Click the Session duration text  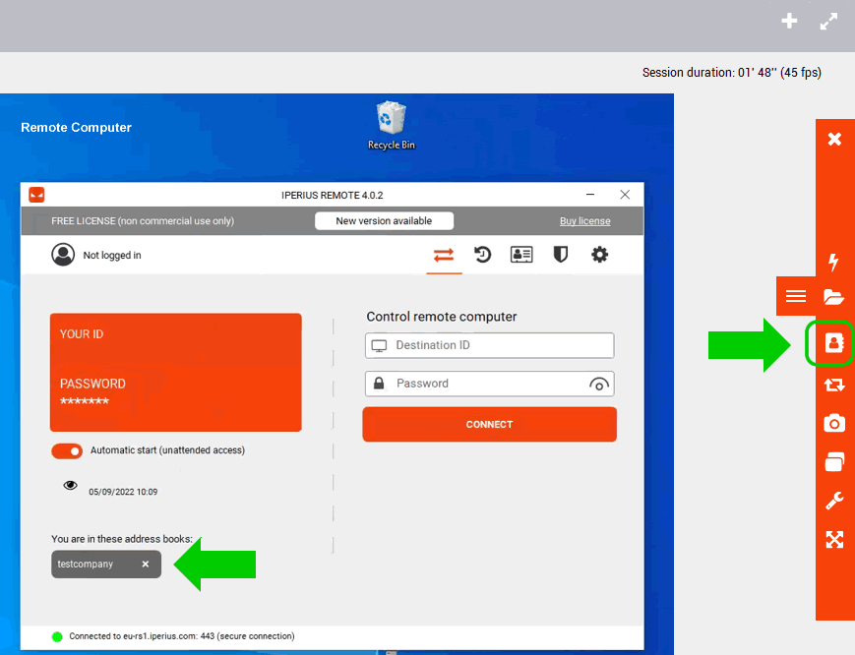pos(732,73)
